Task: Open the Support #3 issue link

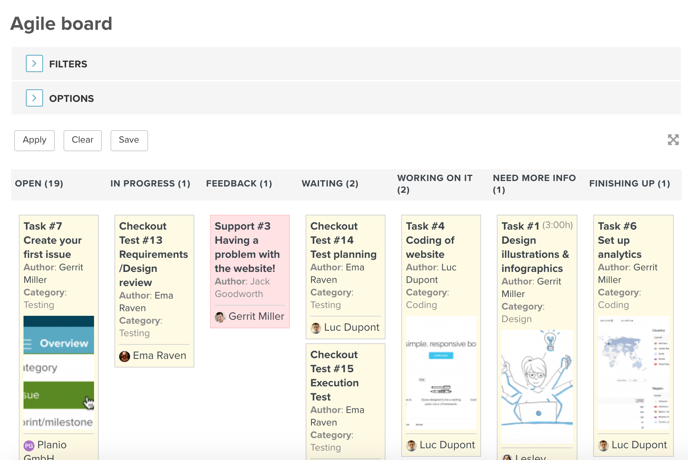Action: tap(243, 226)
